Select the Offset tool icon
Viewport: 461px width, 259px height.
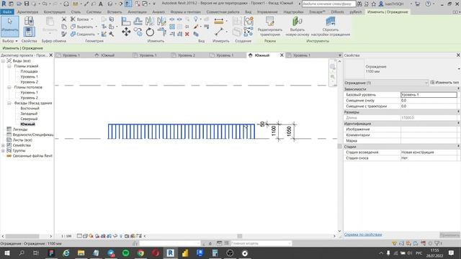click(x=138, y=21)
